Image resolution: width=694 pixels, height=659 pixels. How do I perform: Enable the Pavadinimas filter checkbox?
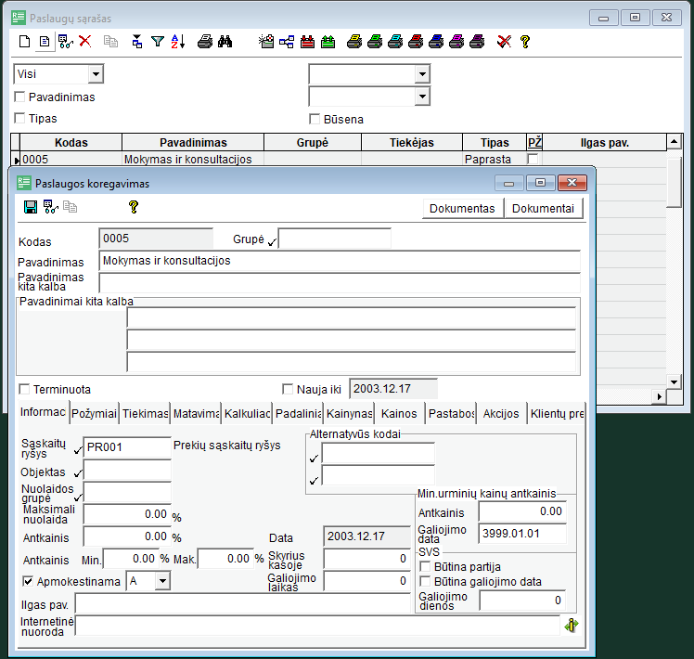pos(19,97)
